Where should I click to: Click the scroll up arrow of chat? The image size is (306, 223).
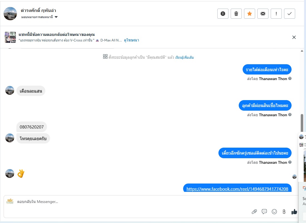pos(302,51)
